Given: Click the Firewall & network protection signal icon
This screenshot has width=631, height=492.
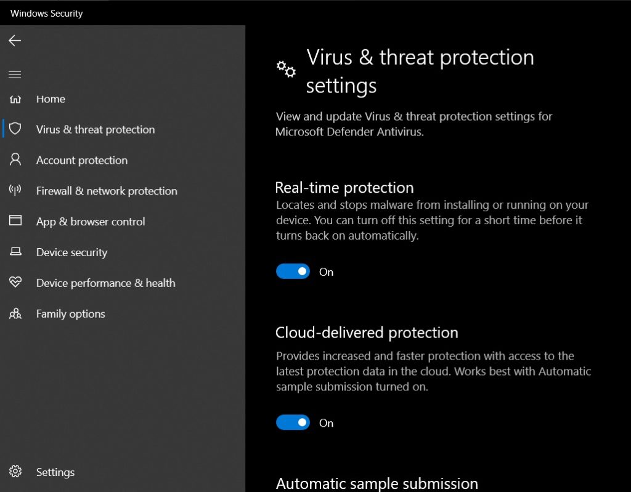Looking at the screenshot, I should click(x=15, y=191).
